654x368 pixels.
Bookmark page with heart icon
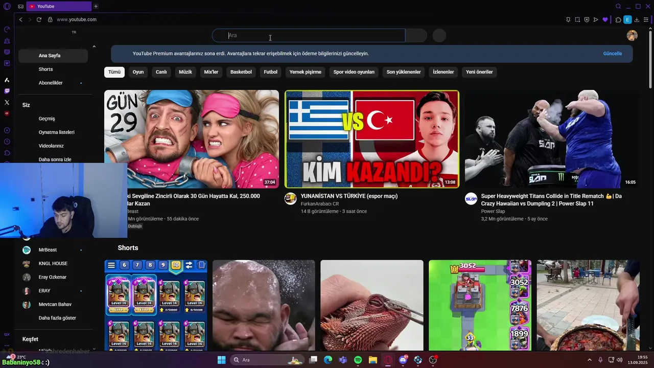coord(605,19)
